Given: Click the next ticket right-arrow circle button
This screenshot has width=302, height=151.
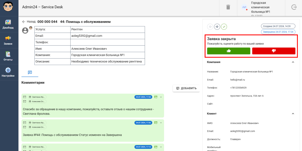Looking at the screenshot, I should tap(217, 27).
